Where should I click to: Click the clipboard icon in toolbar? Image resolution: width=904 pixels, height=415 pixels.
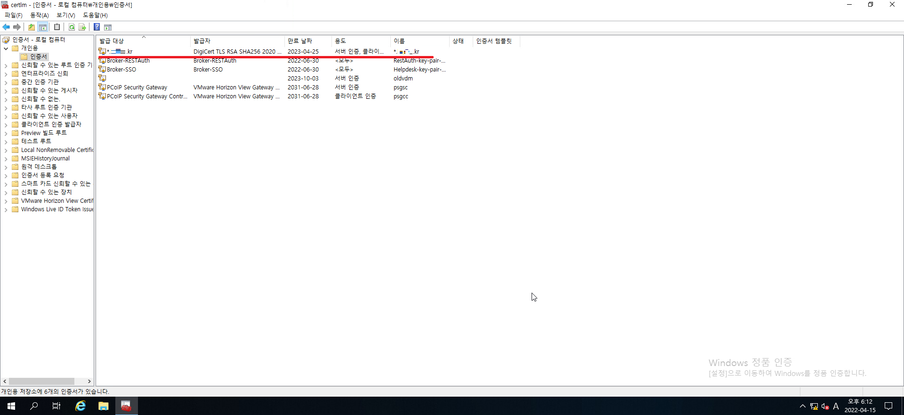[x=57, y=27]
